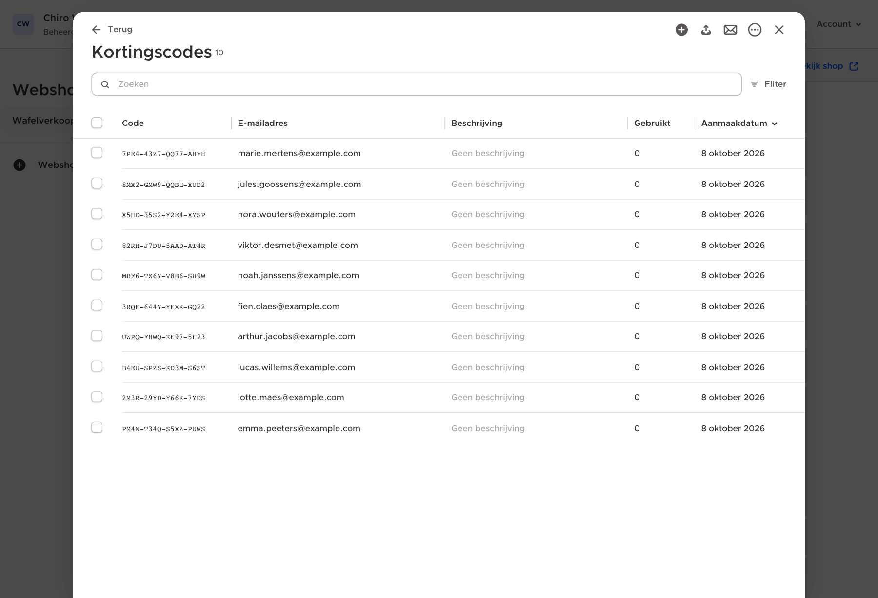Check the row for emma.peeters@example.com
Screen dimensions: 878x598
click(x=97, y=427)
